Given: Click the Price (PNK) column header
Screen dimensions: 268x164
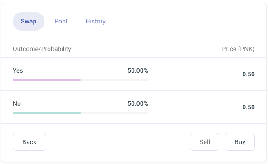Looking at the screenshot, I should point(238,49).
